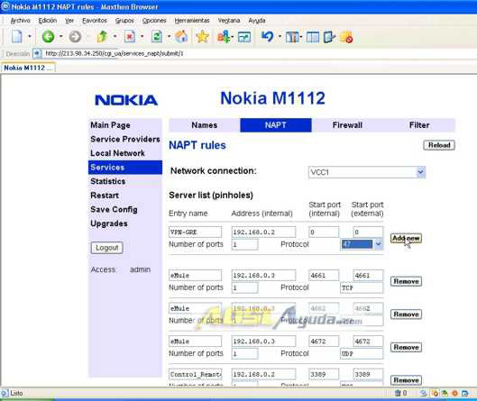Open the Grupos menu
This screenshot has width=477, height=401.
point(124,21)
